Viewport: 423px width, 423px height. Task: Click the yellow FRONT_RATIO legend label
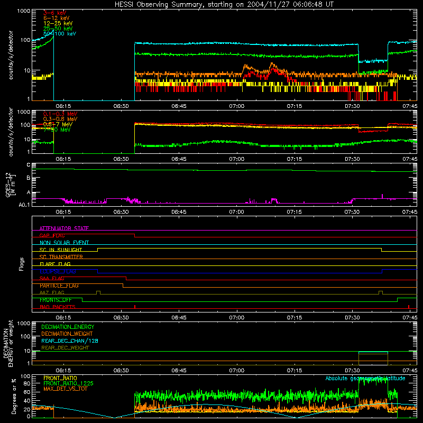(x=60, y=378)
